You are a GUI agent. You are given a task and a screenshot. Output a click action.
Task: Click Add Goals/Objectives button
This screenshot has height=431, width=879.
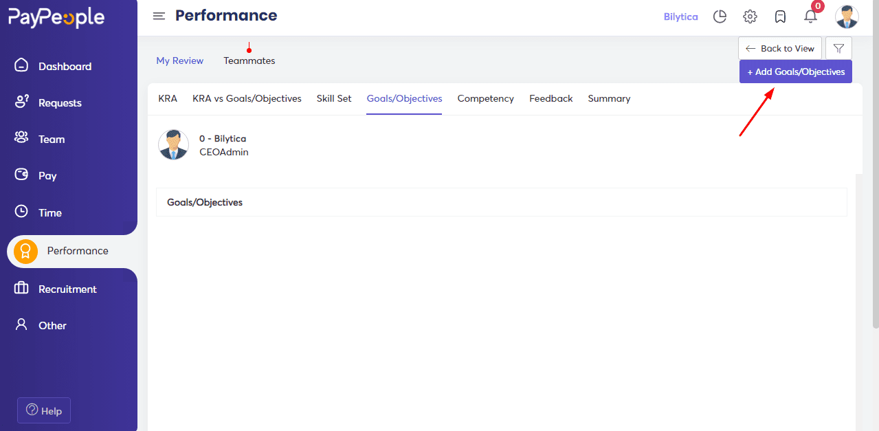coord(796,71)
